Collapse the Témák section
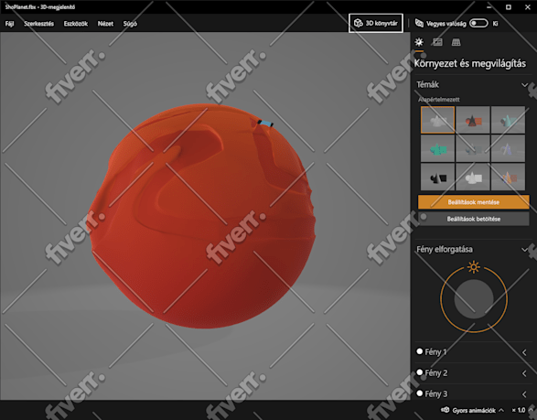The height and width of the screenshot is (420, 537). point(524,84)
